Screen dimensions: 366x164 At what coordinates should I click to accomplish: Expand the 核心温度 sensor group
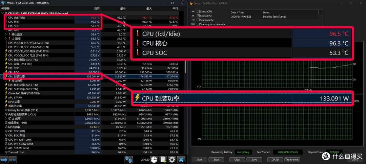6,34
